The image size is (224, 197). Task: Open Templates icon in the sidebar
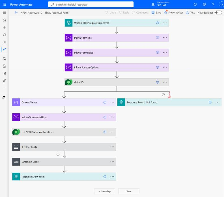pyautogui.click(x=5, y=34)
